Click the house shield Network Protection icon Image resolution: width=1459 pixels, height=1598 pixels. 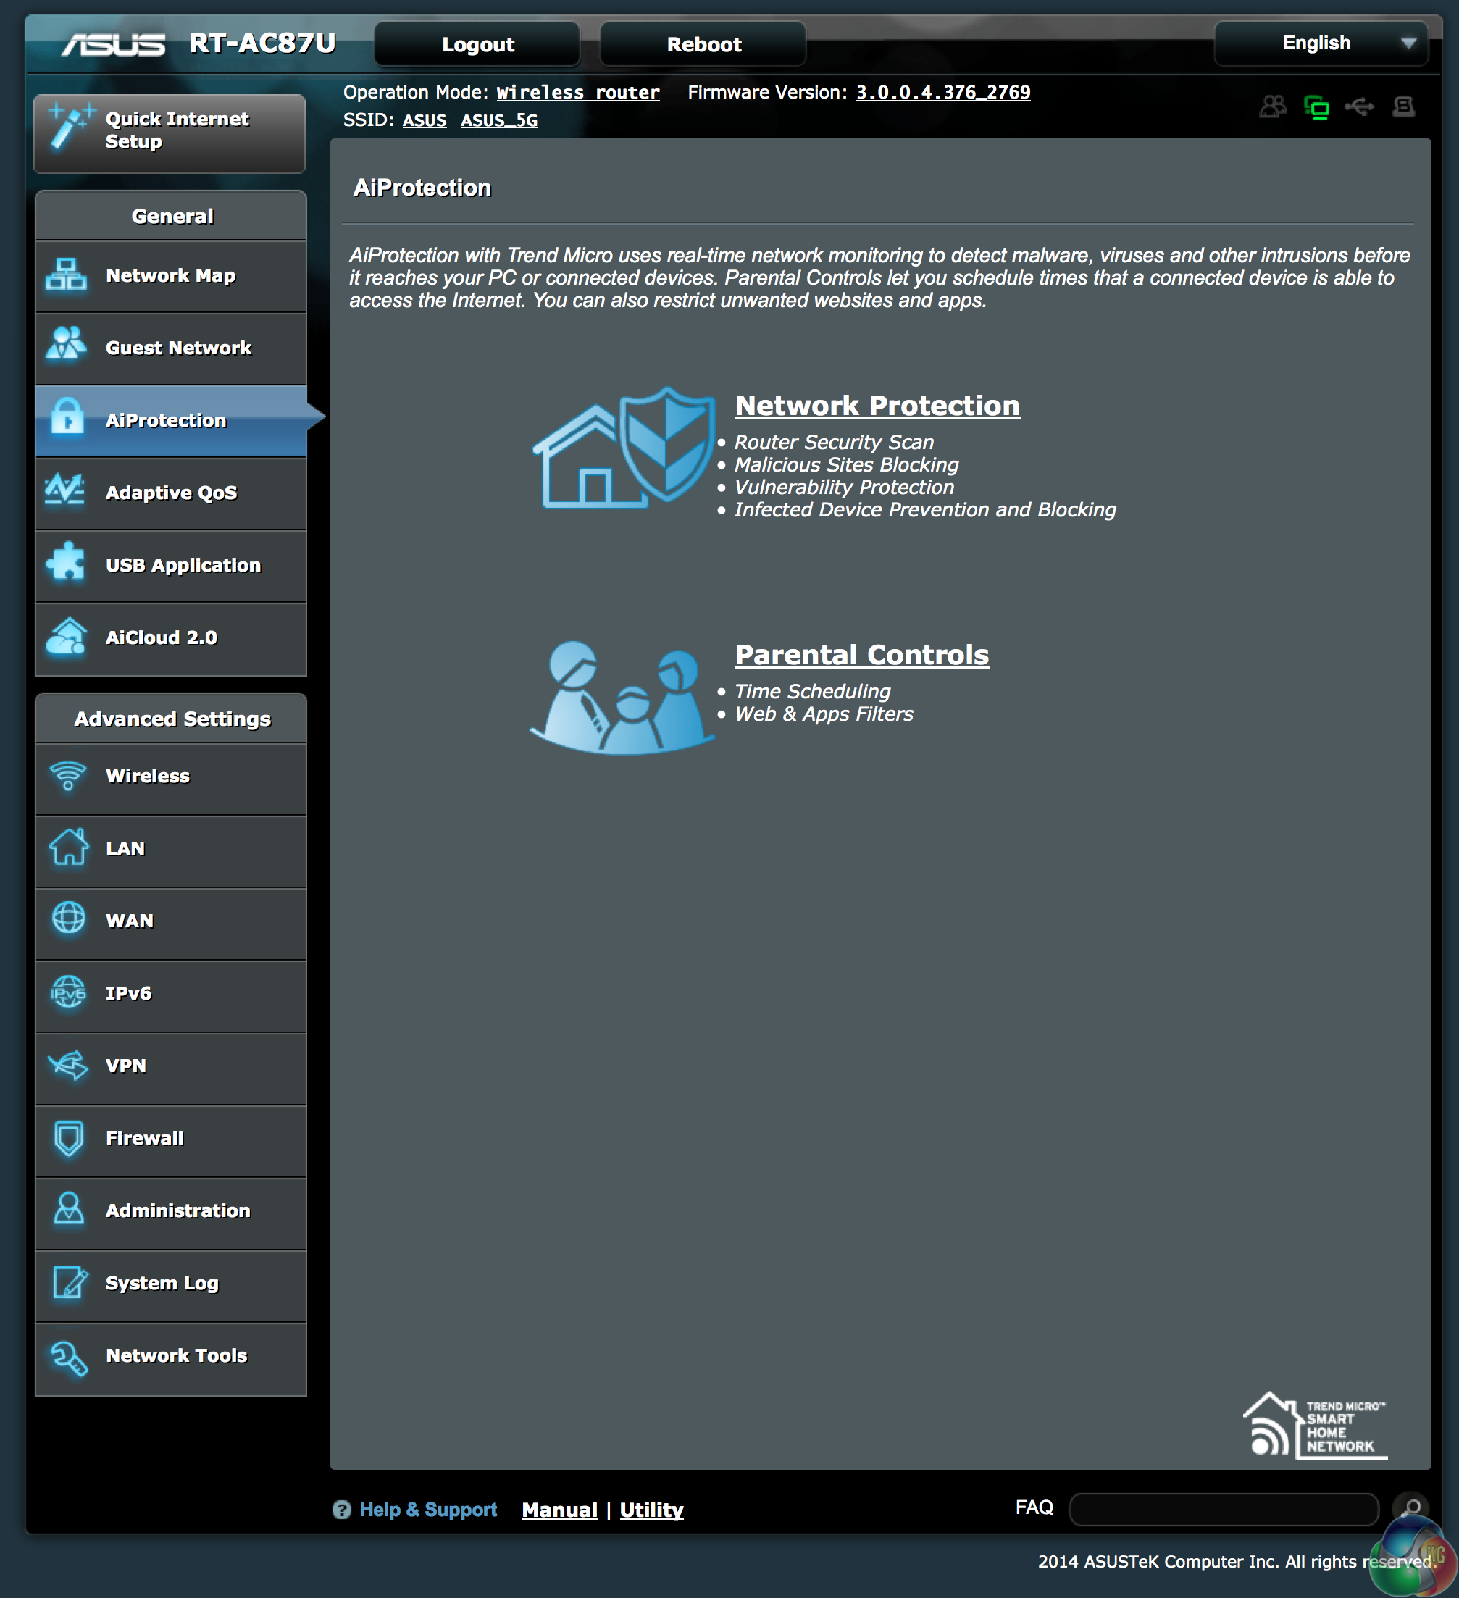click(624, 448)
